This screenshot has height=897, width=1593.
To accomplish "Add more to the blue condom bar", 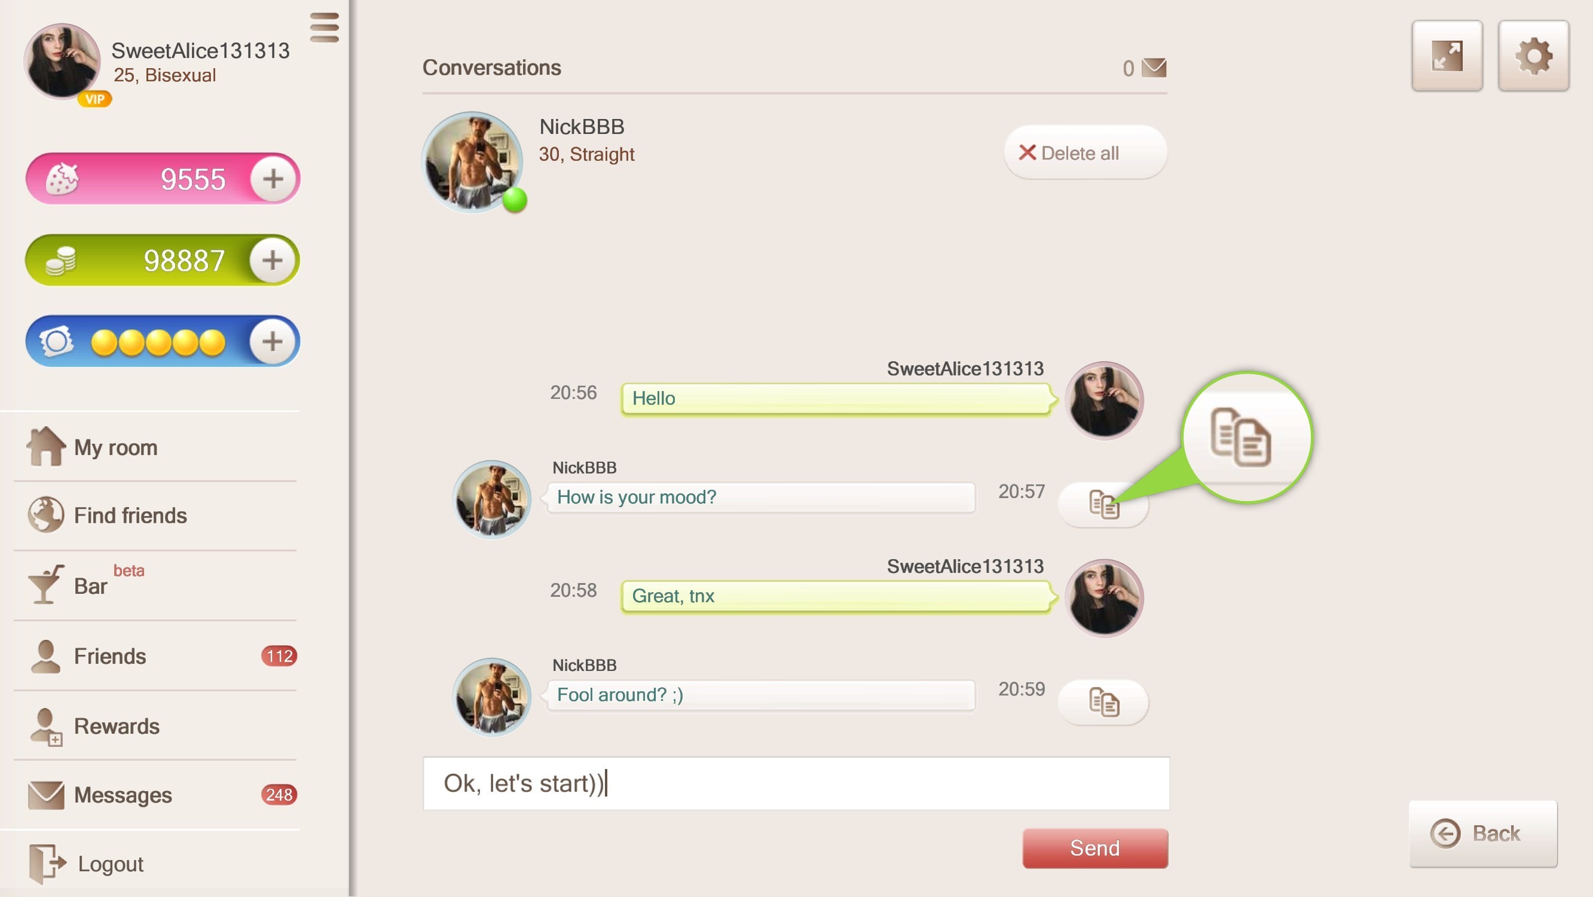I will pyautogui.click(x=273, y=341).
